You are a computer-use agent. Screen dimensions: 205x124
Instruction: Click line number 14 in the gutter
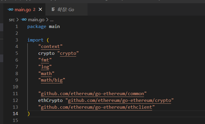(x=15, y=114)
